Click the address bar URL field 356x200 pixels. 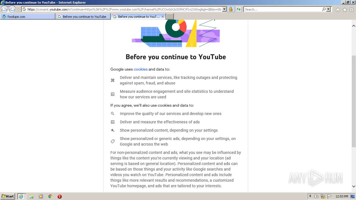coord(124,9)
